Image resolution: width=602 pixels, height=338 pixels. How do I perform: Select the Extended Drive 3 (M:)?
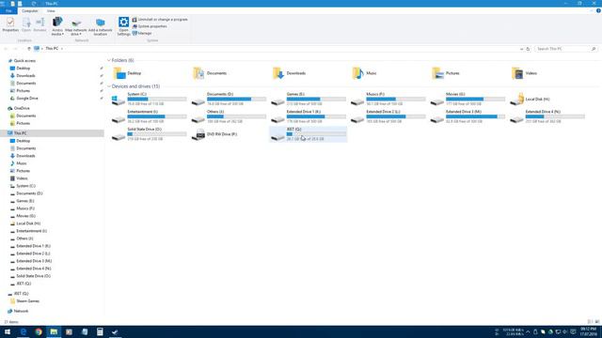tap(467, 116)
